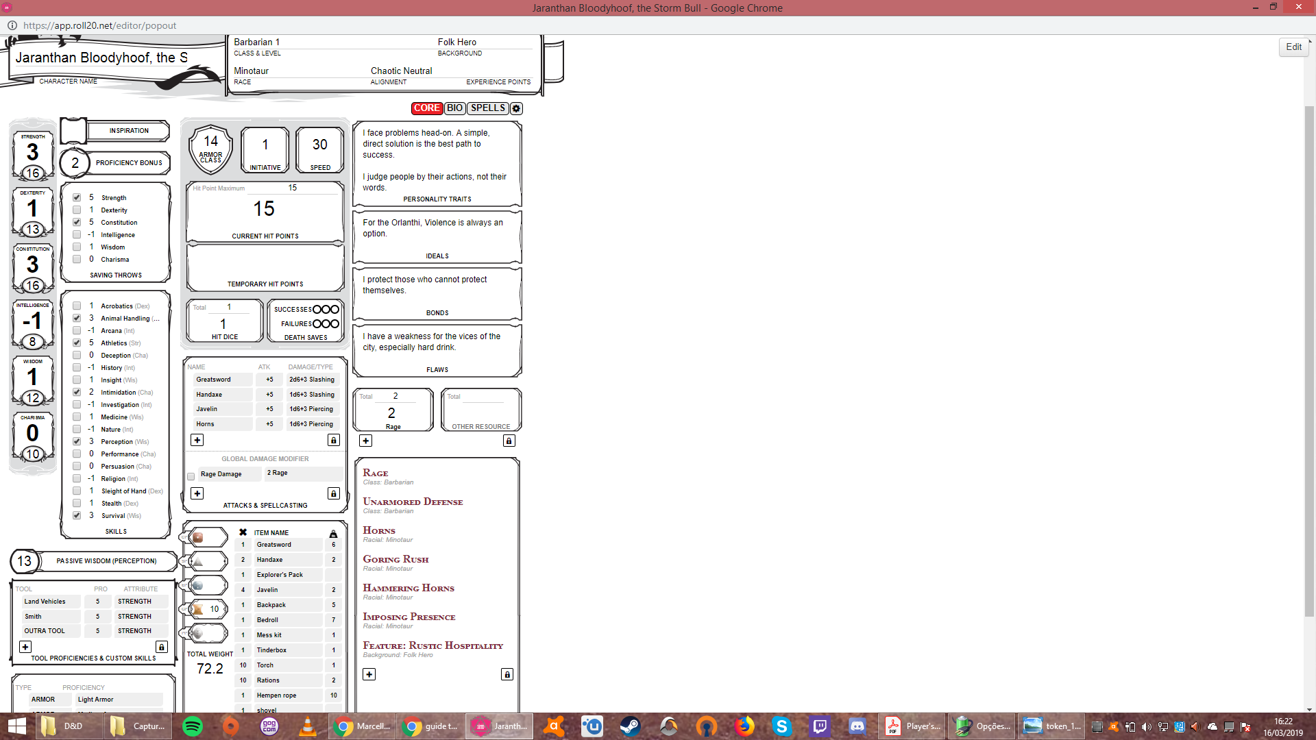
Task: Lock the features and traits section
Action: [x=507, y=674]
